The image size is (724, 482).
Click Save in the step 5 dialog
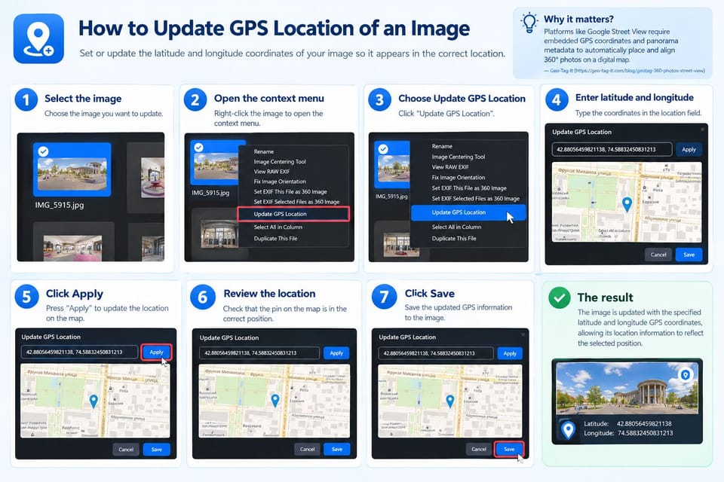[x=157, y=450]
